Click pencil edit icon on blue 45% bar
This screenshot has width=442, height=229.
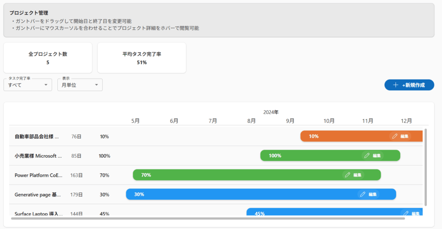(x=405, y=213)
